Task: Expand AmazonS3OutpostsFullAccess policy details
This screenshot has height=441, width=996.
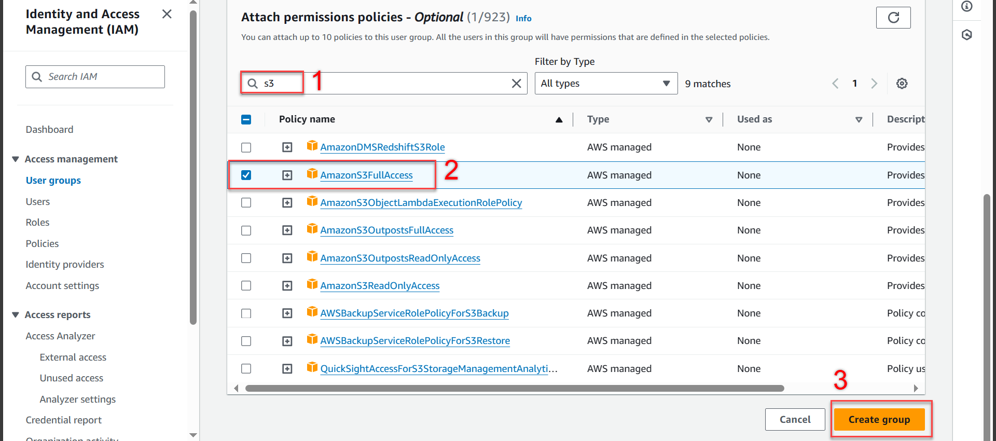Action: [x=287, y=230]
